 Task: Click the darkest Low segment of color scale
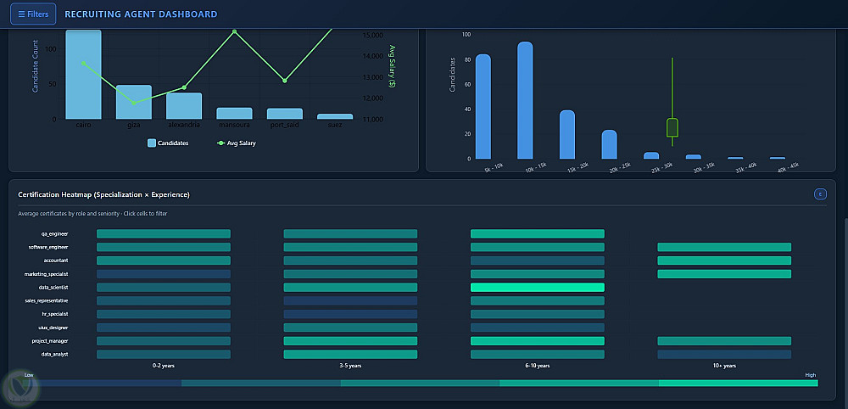pos(103,383)
